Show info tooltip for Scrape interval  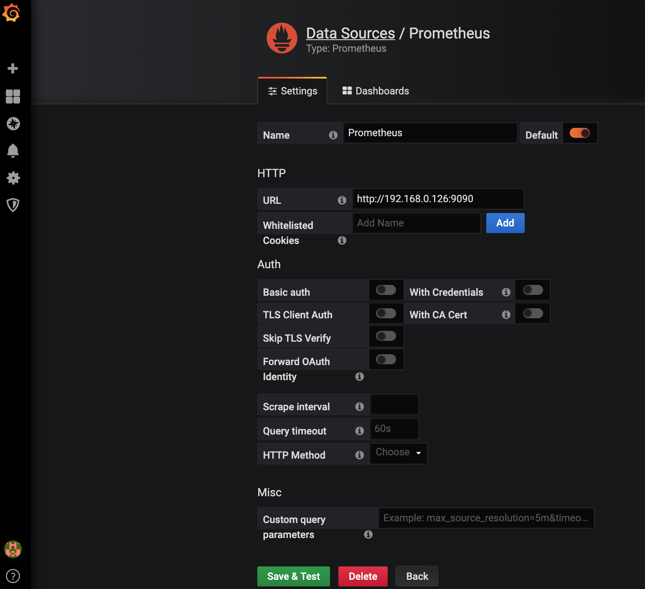359,406
